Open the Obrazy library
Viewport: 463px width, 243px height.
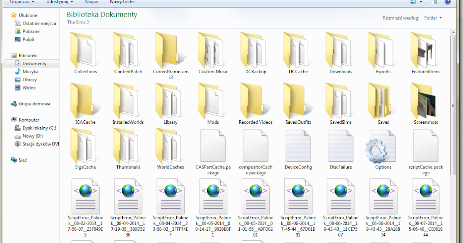pyautogui.click(x=26, y=80)
